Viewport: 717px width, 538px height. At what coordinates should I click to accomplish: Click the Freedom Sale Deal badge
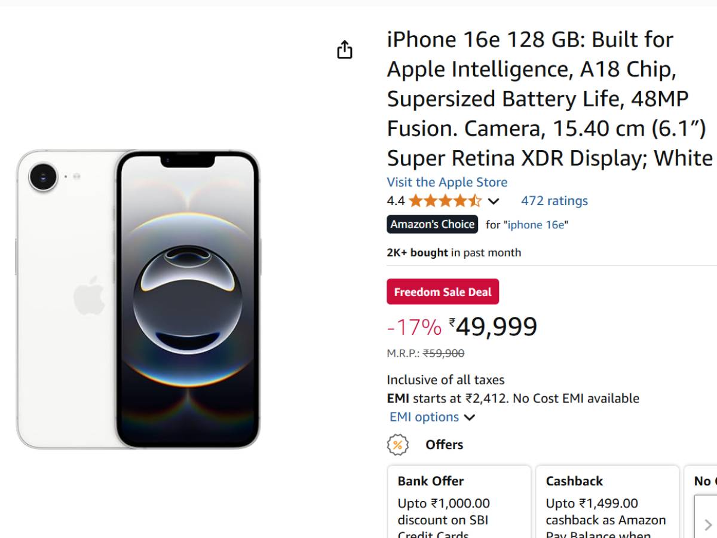[443, 292]
